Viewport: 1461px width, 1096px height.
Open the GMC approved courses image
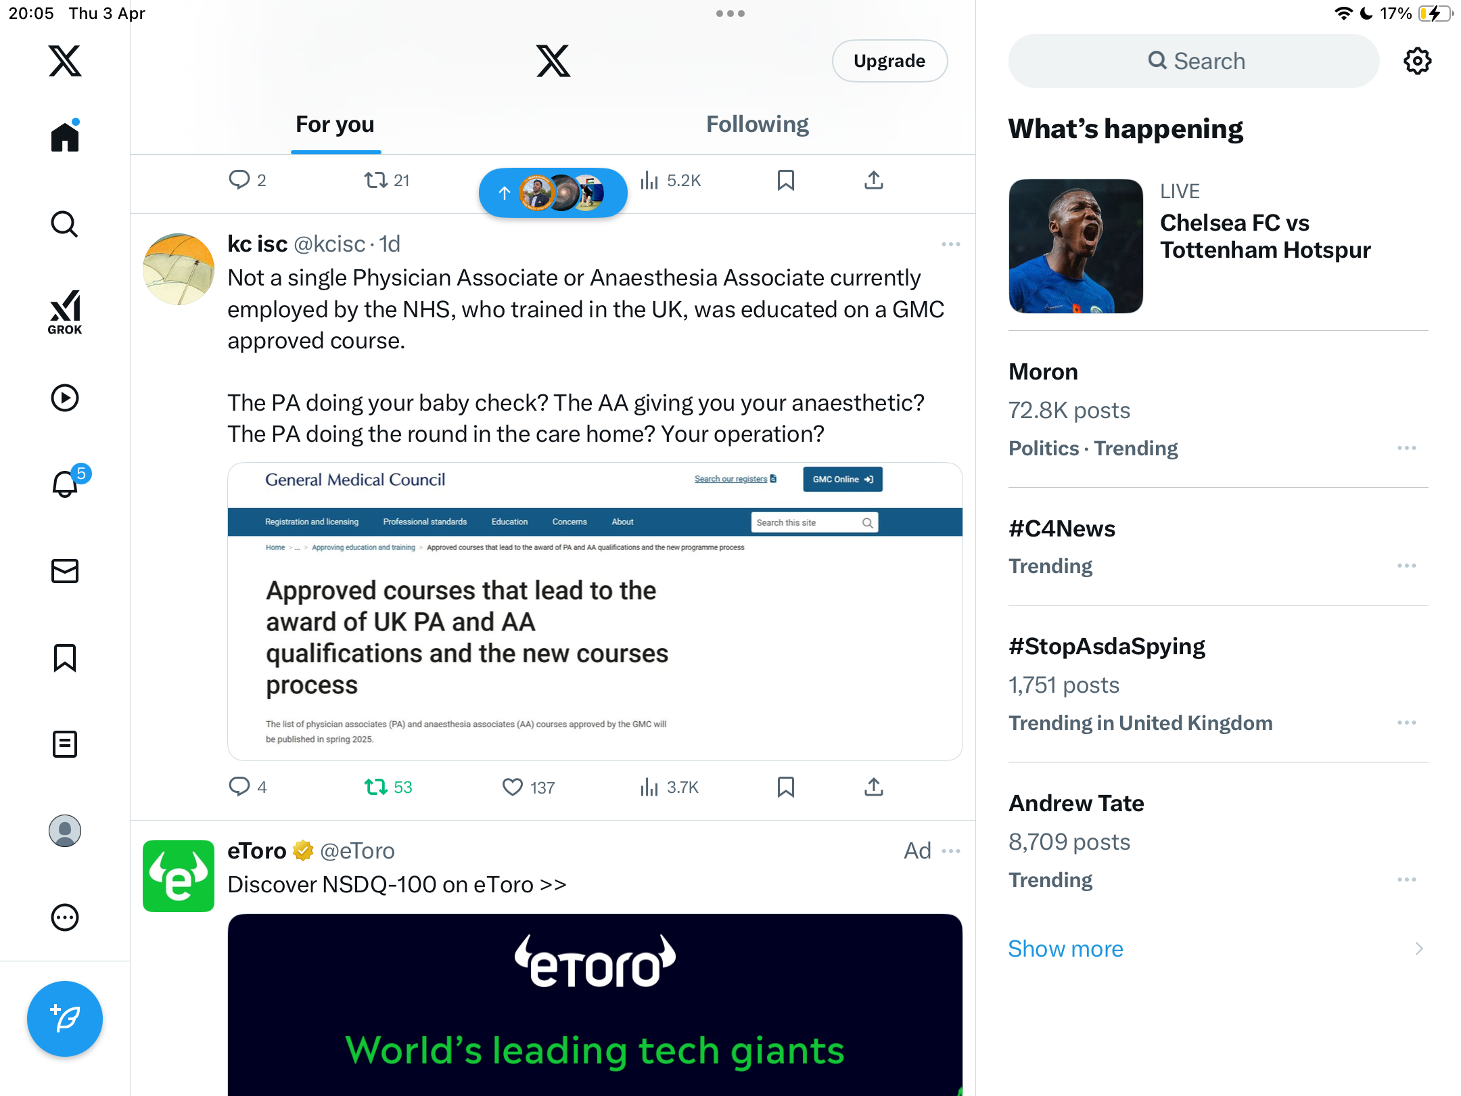pyautogui.click(x=595, y=612)
